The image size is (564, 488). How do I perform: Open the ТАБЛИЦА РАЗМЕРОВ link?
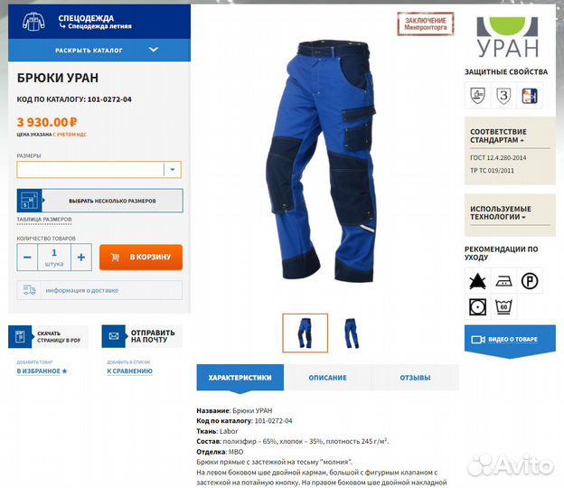click(x=44, y=220)
